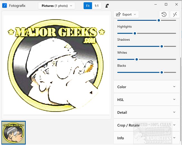Click the Shadows label
The width and height of the screenshot is (182, 145).
pyautogui.click(x=123, y=40)
